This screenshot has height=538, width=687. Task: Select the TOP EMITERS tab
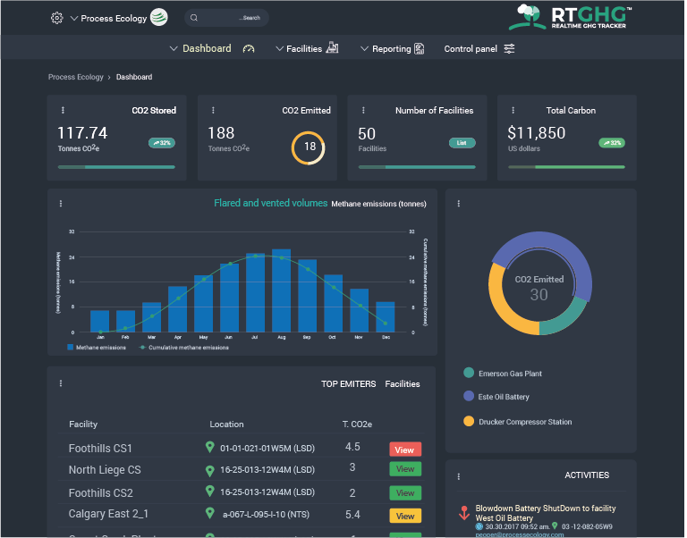tap(348, 384)
